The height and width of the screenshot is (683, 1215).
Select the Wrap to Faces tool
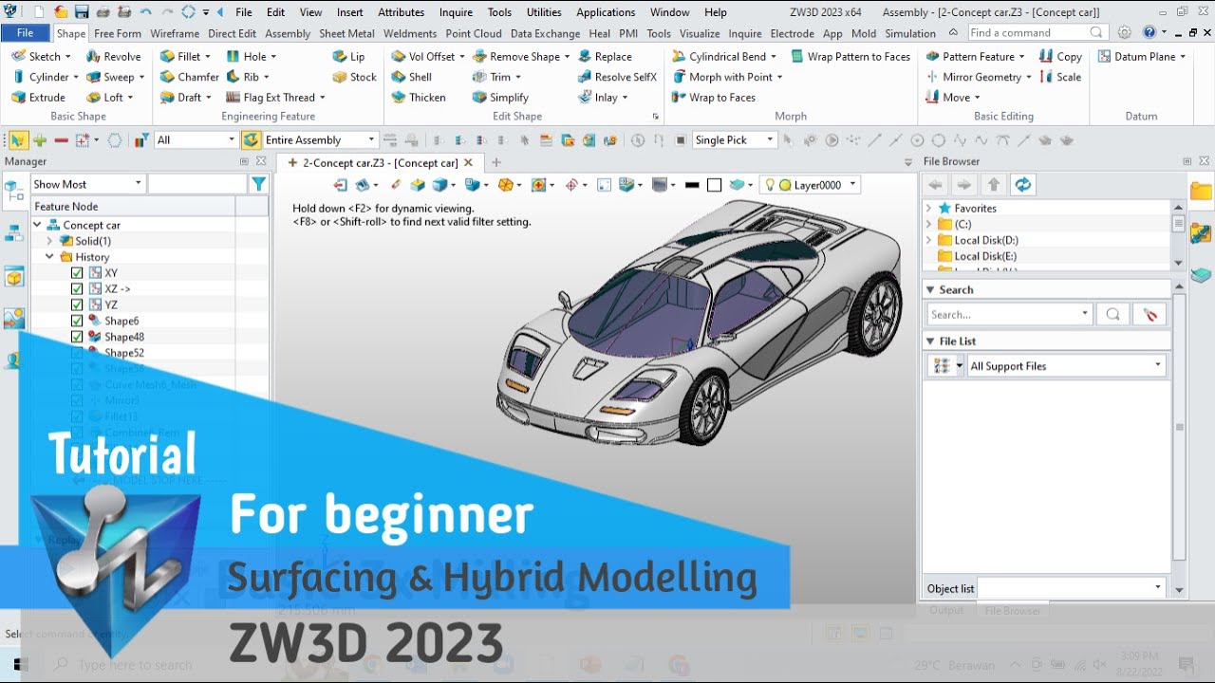tap(712, 97)
